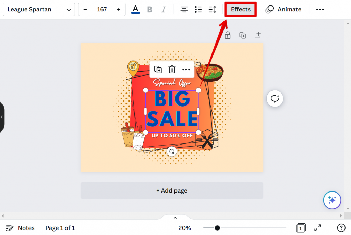Toggle bold formatting
The image size is (351, 235).
tap(149, 10)
